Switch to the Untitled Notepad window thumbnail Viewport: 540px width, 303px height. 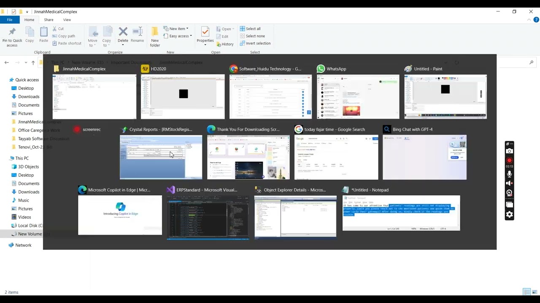pyautogui.click(x=401, y=209)
